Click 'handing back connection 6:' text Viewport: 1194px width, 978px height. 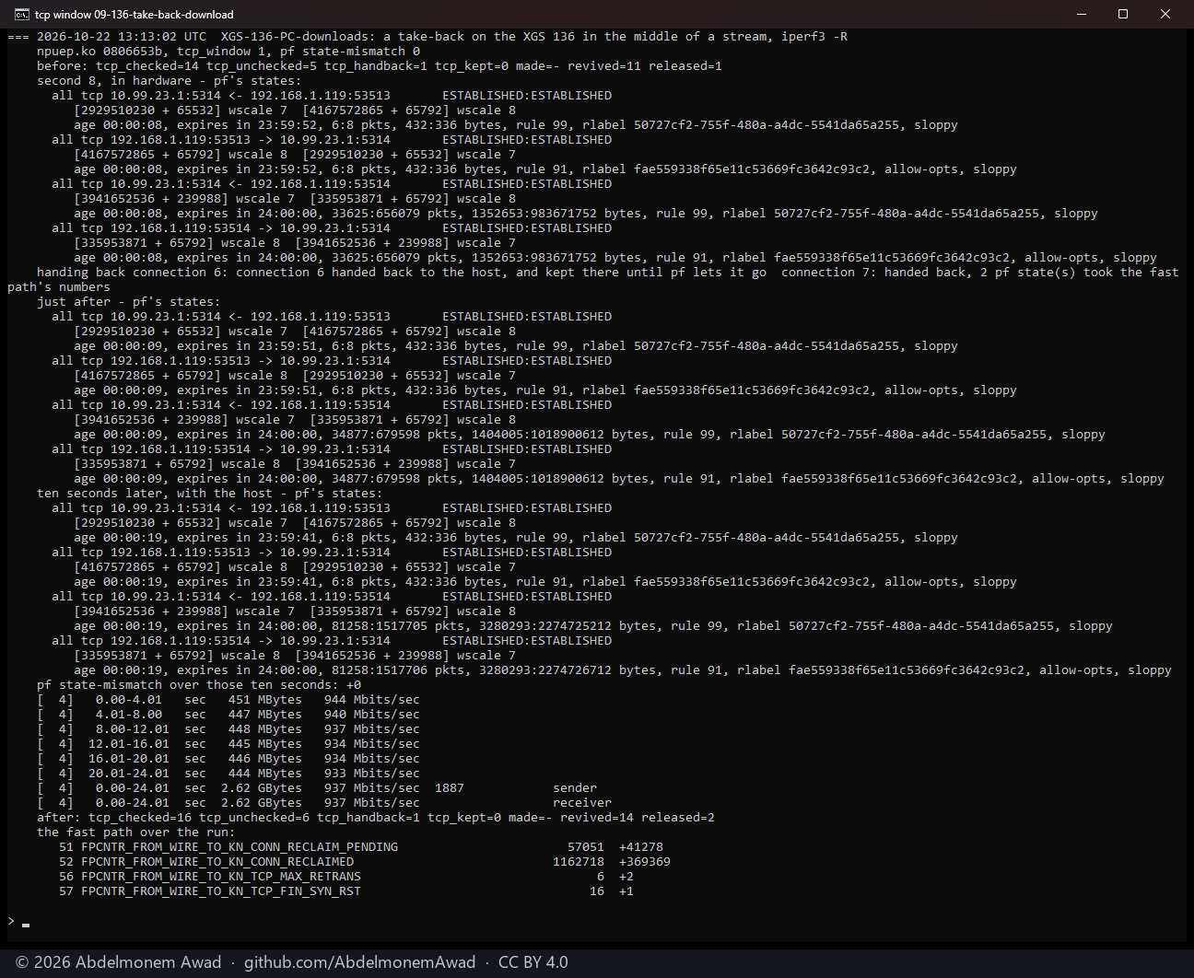(x=133, y=273)
